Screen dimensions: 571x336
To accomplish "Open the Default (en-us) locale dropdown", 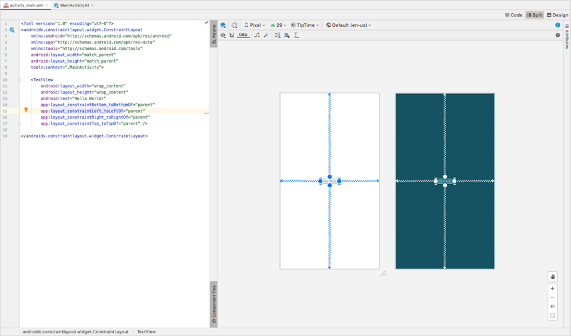I will 348,25.
